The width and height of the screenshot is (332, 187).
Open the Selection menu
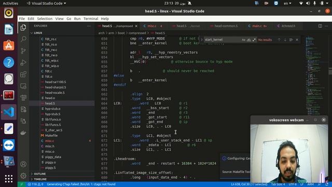click(45, 19)
